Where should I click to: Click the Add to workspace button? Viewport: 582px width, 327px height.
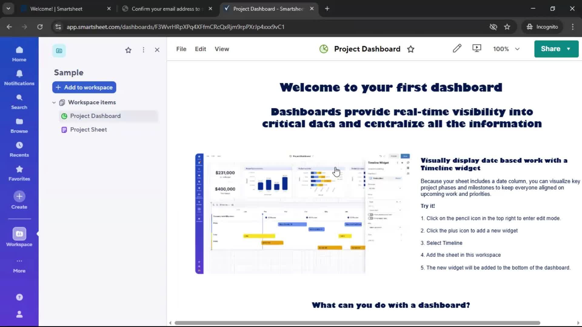tap(84, 87)
